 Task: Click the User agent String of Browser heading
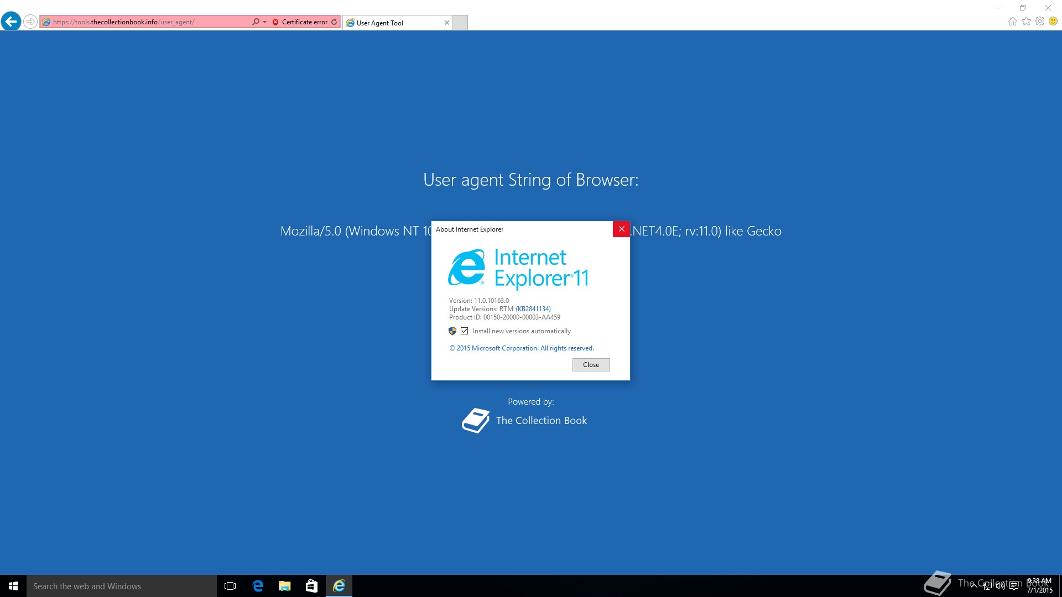point(531,180)
